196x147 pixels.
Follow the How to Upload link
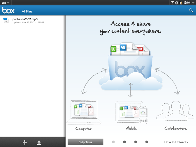tap(176, 142)
